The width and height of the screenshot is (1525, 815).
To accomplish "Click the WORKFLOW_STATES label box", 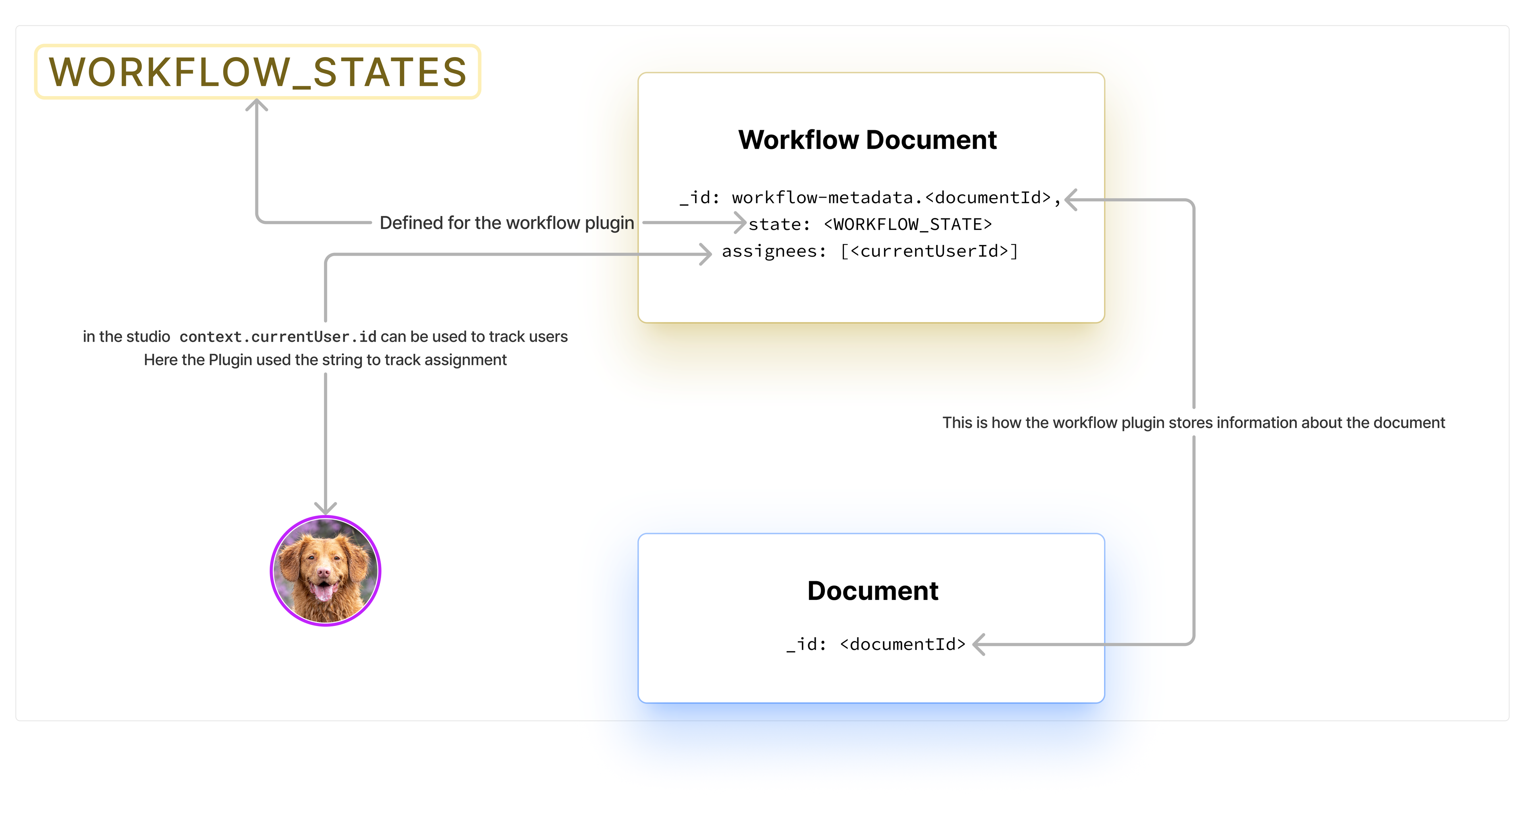I will tap(257, 71).
